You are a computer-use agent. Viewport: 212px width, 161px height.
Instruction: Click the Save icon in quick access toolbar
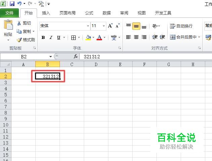tap(12, 4)
